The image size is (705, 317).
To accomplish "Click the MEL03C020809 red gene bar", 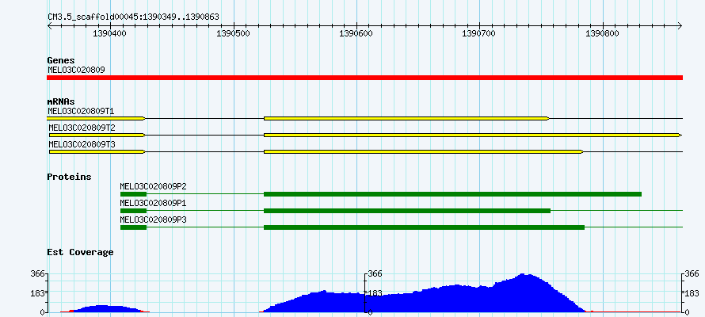I will point(364,78).
